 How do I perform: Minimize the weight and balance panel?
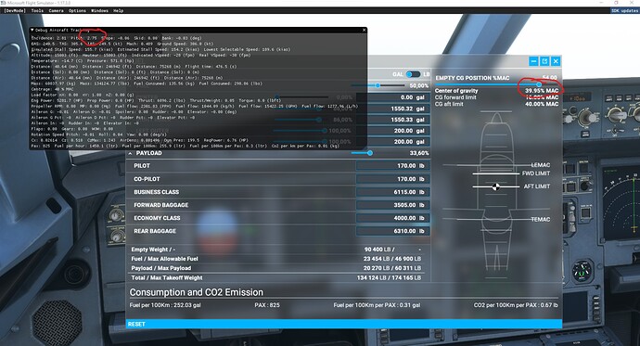pos(533,61)
